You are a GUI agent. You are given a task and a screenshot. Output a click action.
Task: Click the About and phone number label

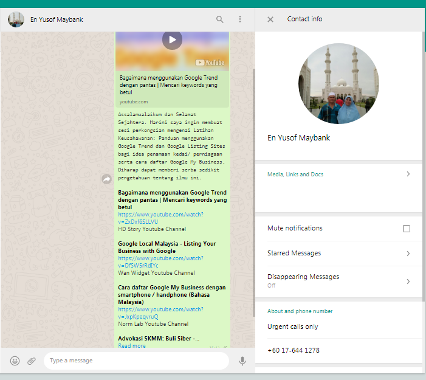click(x=300, y=311)
